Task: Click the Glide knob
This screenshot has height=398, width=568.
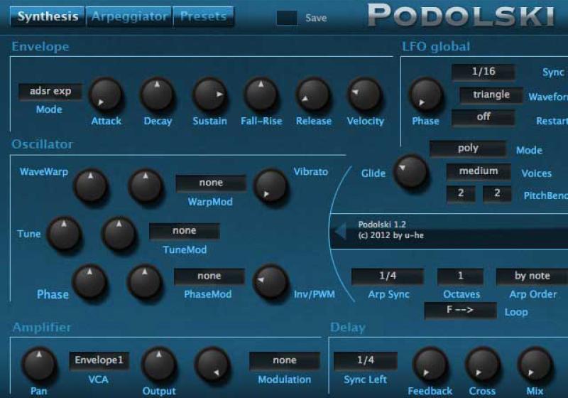Action: click(x=411, y=171)
